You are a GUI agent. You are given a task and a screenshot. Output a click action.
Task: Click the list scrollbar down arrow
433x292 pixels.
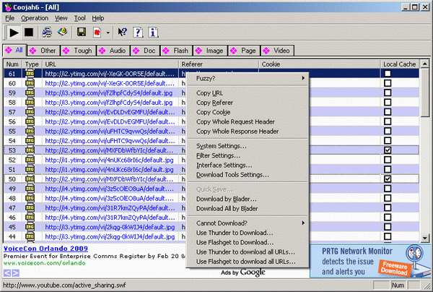[x=425, y=238]
